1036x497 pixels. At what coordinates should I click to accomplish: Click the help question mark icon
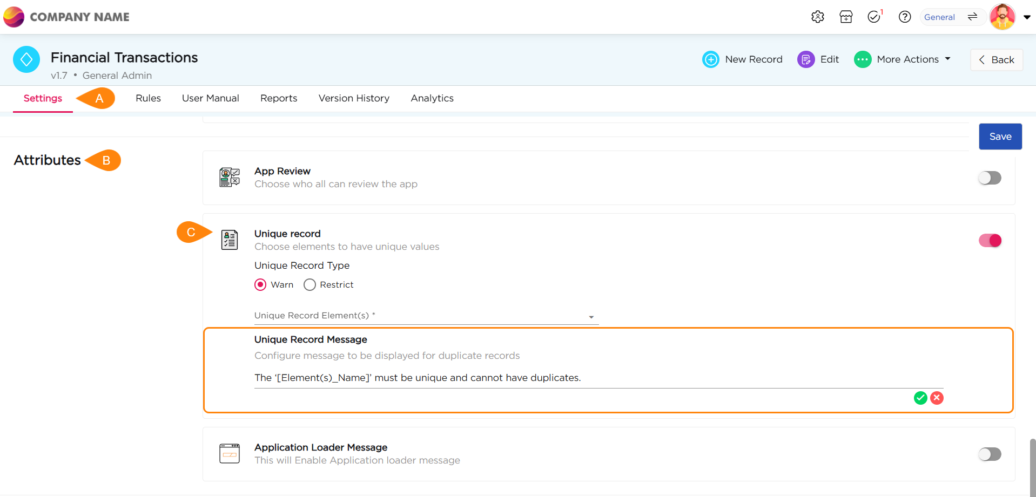click(x=905, y=17)
